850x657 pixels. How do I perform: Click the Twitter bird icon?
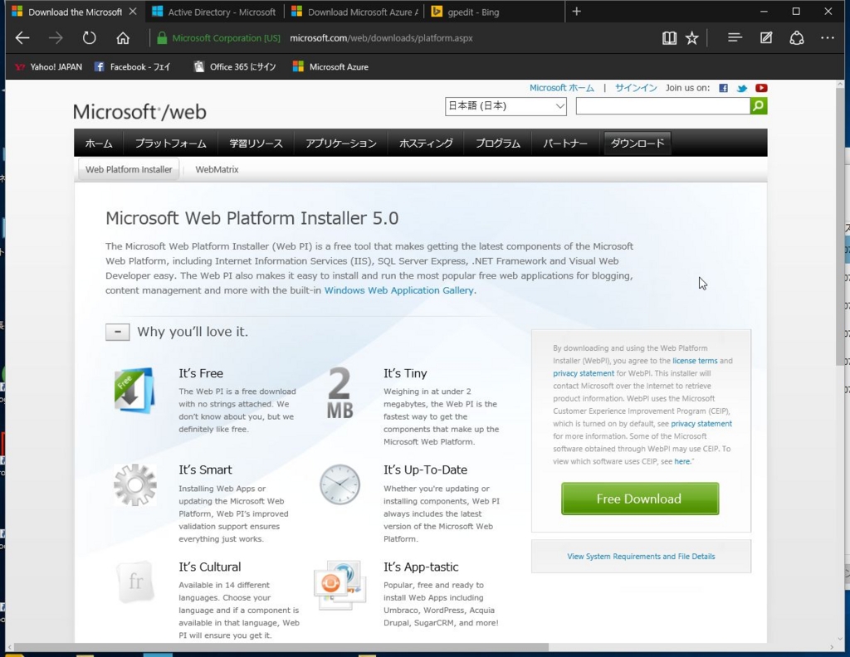[x=742, y=88]
